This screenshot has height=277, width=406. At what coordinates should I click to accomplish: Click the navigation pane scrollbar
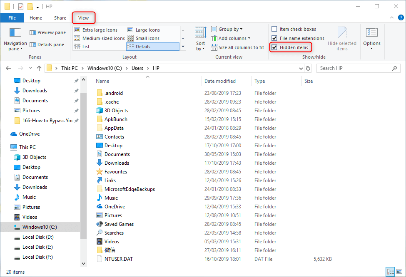click(x=83, y=166)
